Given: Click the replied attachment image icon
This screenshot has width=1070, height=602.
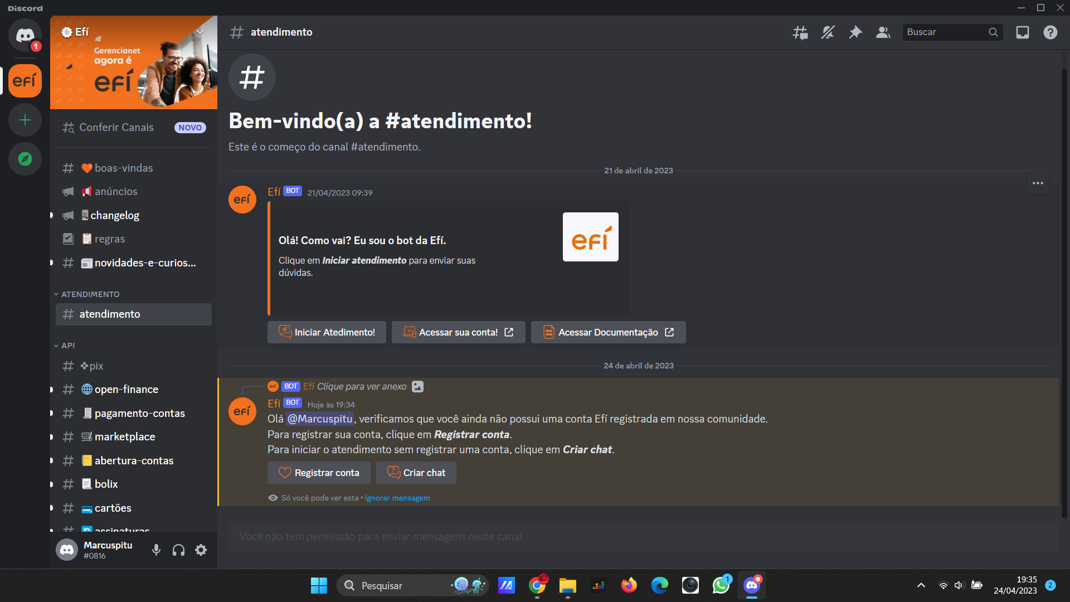Looking at the screenshot, I should [417, 386].
